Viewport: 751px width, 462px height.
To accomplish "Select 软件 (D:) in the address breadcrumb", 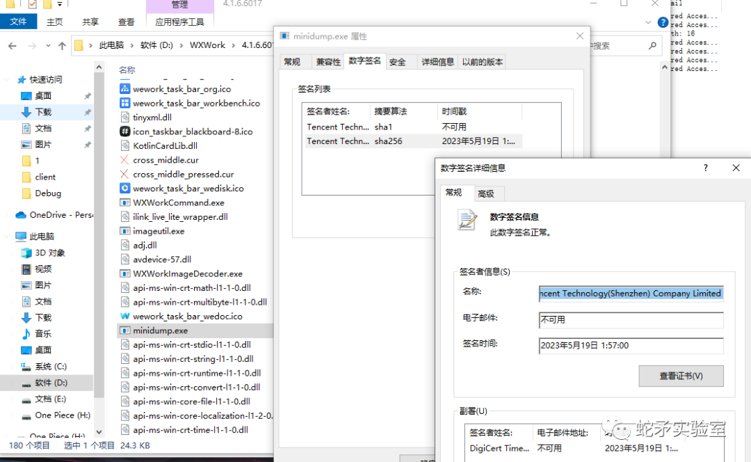I will pyautogui.click(x=156, y=45).
